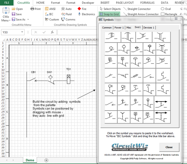Switch to the PAGE LAYOUT tab

[125, 2]
